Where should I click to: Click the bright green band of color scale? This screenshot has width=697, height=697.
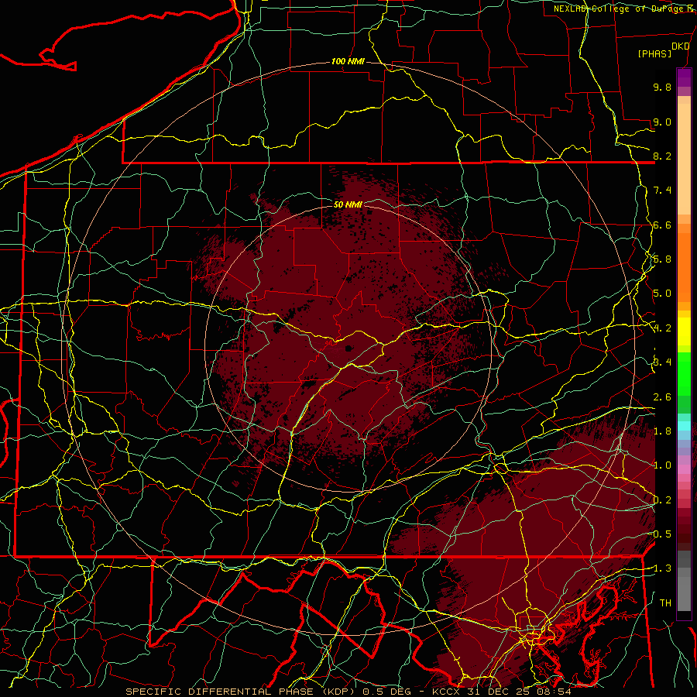tap(684, 374)
